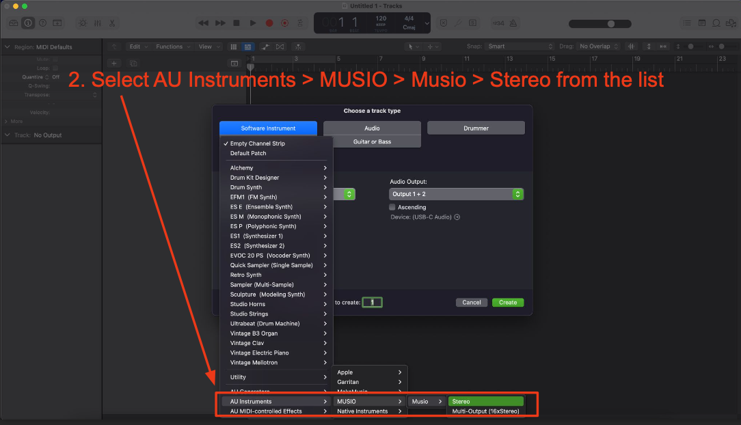The height and width of the screenshot is (425, 741).
Task: Open the Note Pad
Action: tap(702, 23)
